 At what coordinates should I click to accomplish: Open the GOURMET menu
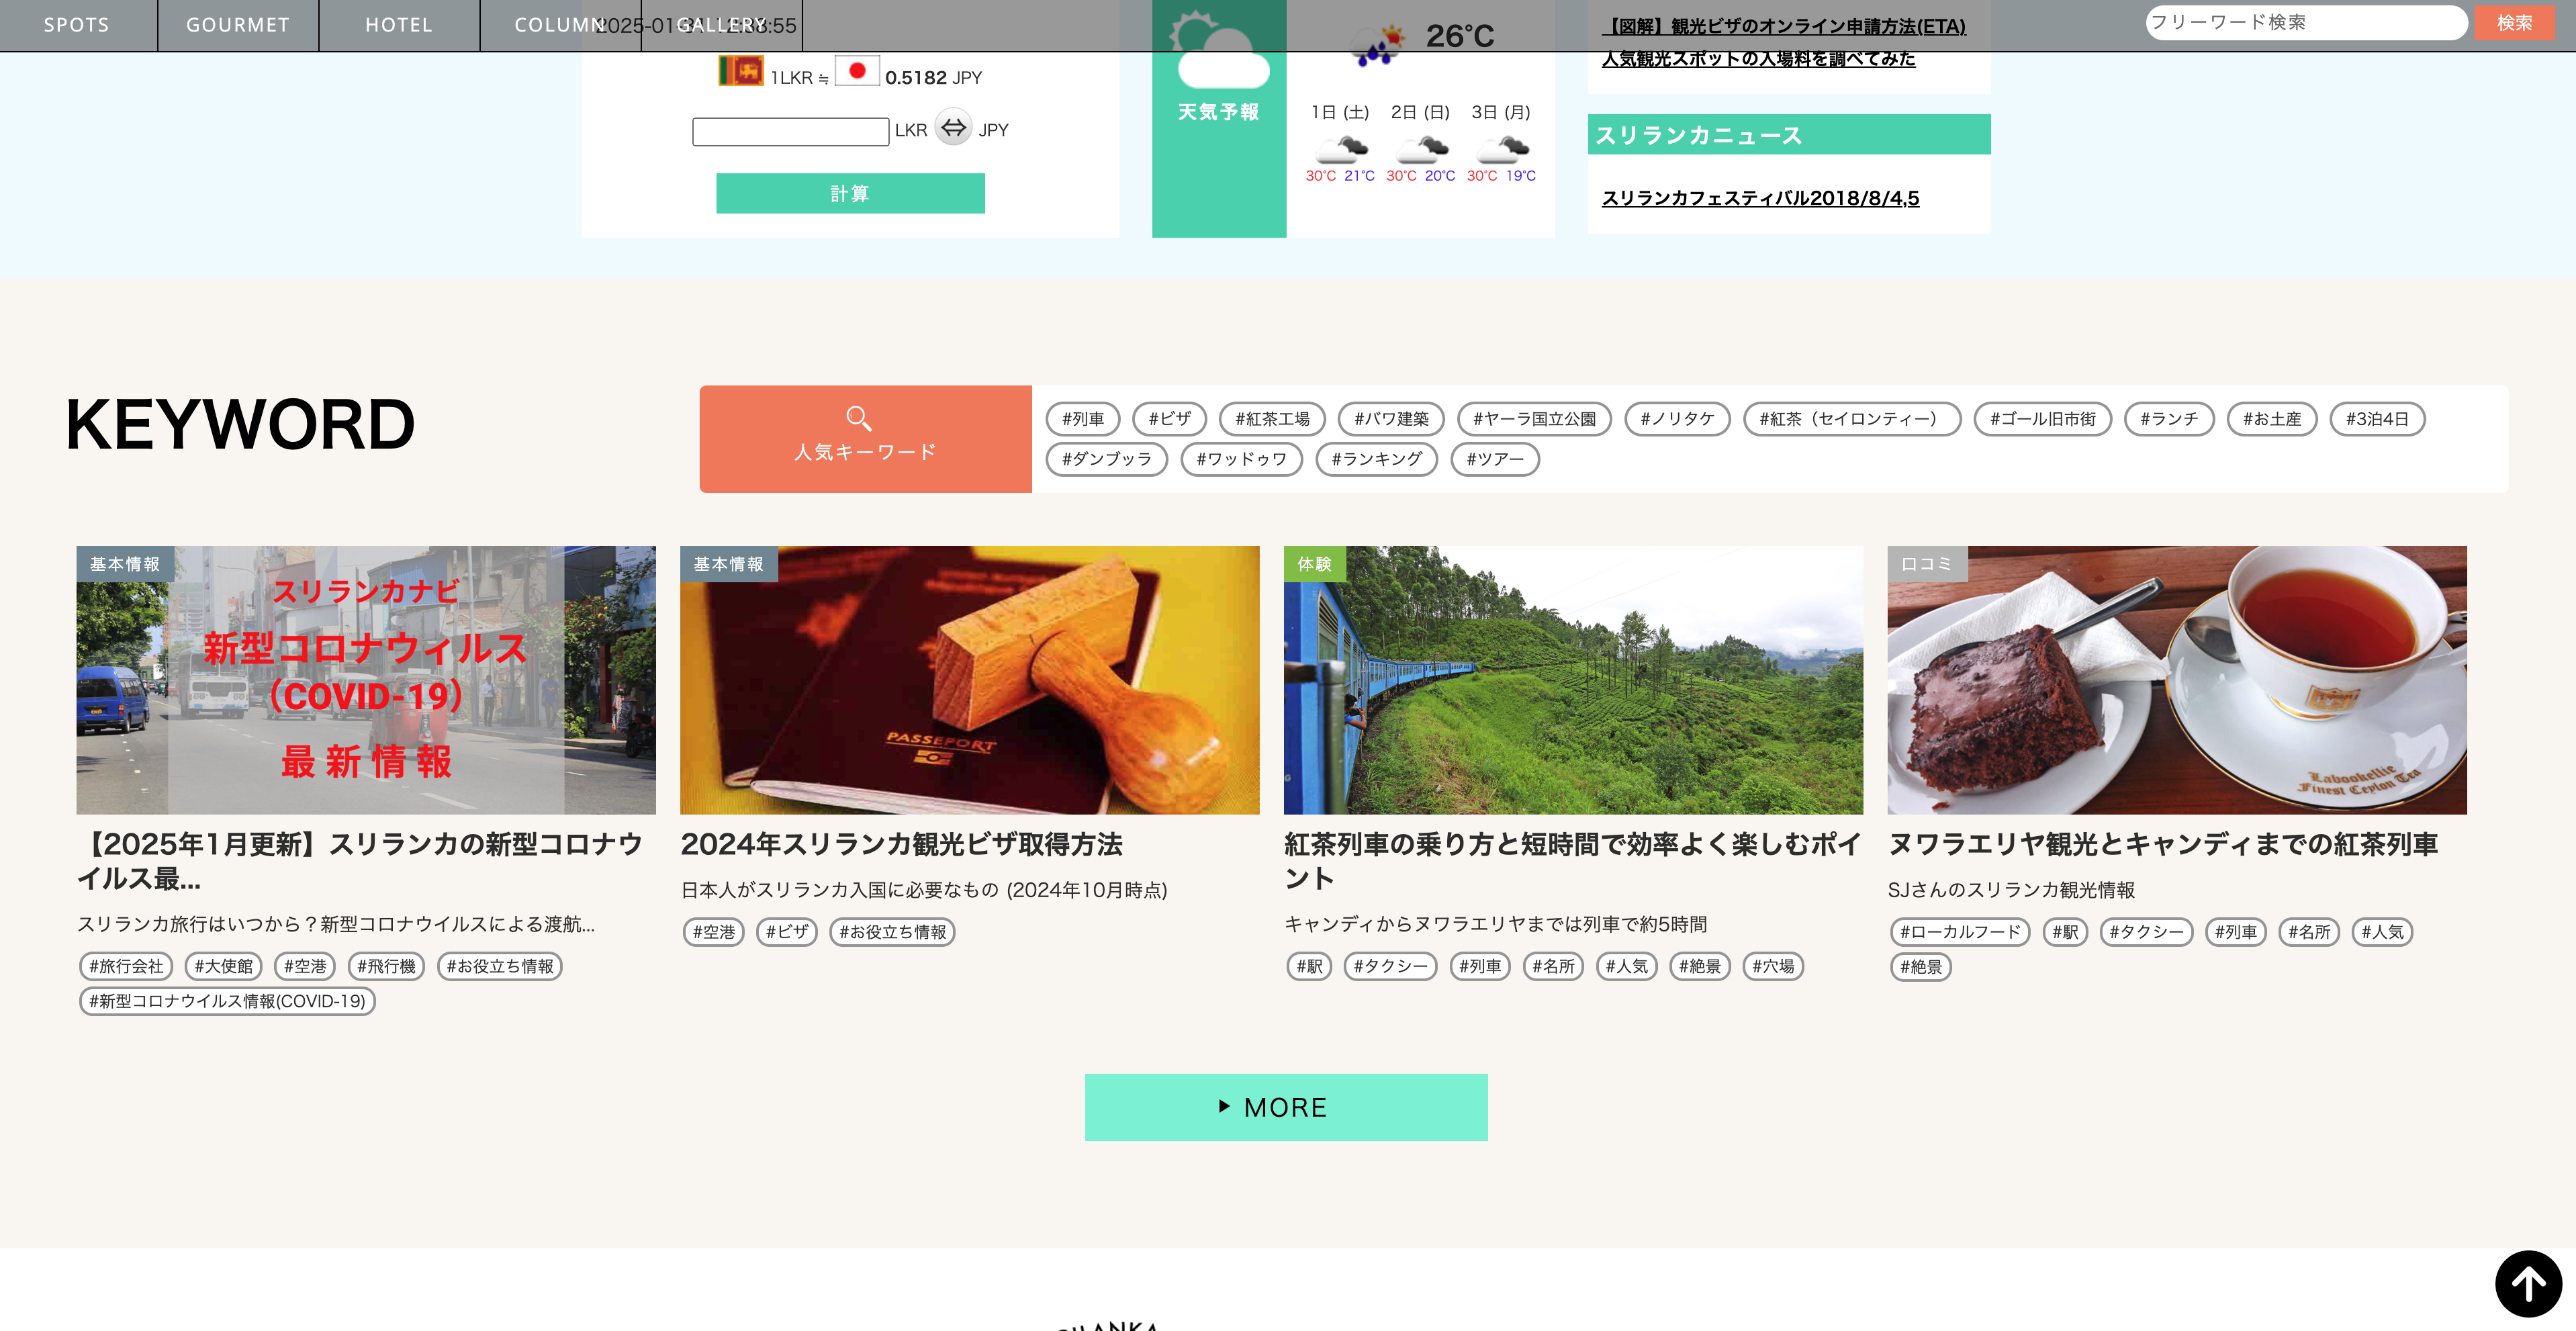coord(238,25)
